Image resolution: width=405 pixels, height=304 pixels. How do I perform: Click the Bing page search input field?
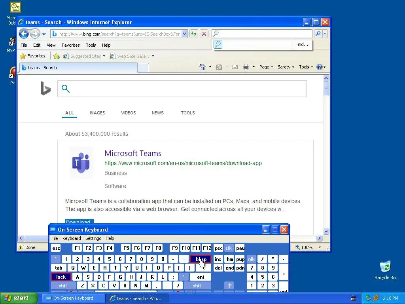[x=182, y=89]
